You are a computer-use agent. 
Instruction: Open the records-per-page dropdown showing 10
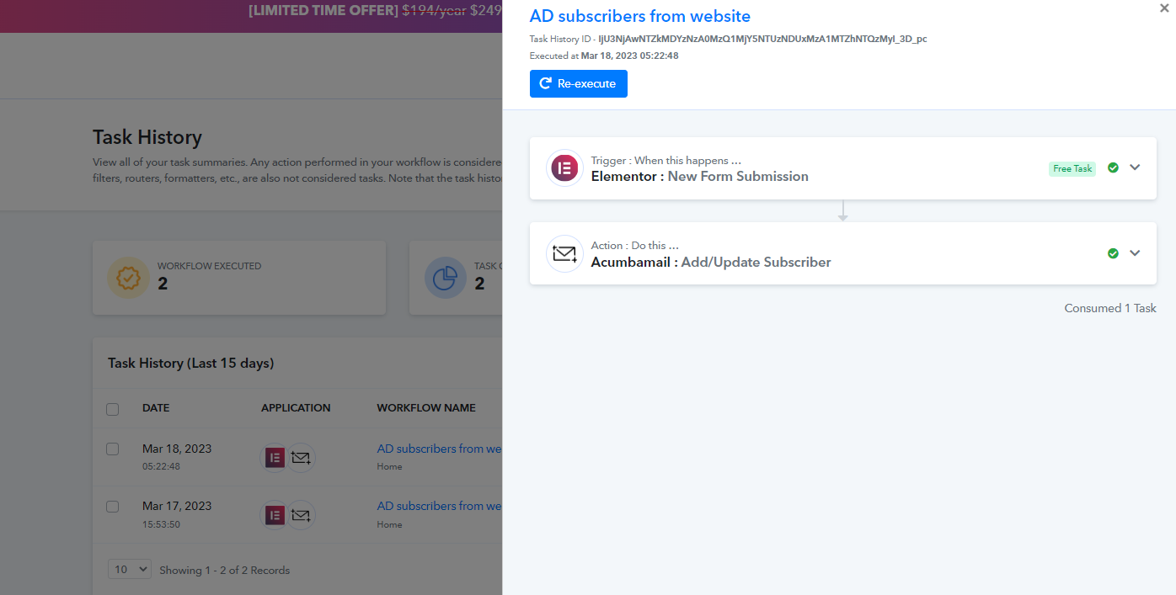tap(130, 569)
